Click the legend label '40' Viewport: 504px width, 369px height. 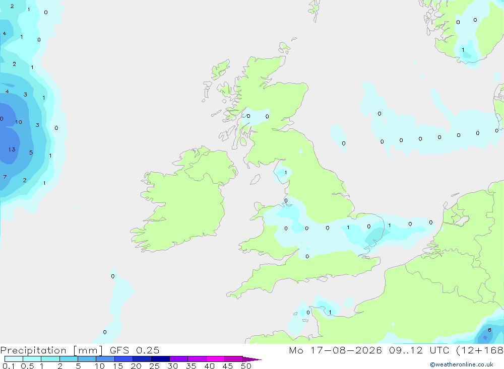[210, 366]
